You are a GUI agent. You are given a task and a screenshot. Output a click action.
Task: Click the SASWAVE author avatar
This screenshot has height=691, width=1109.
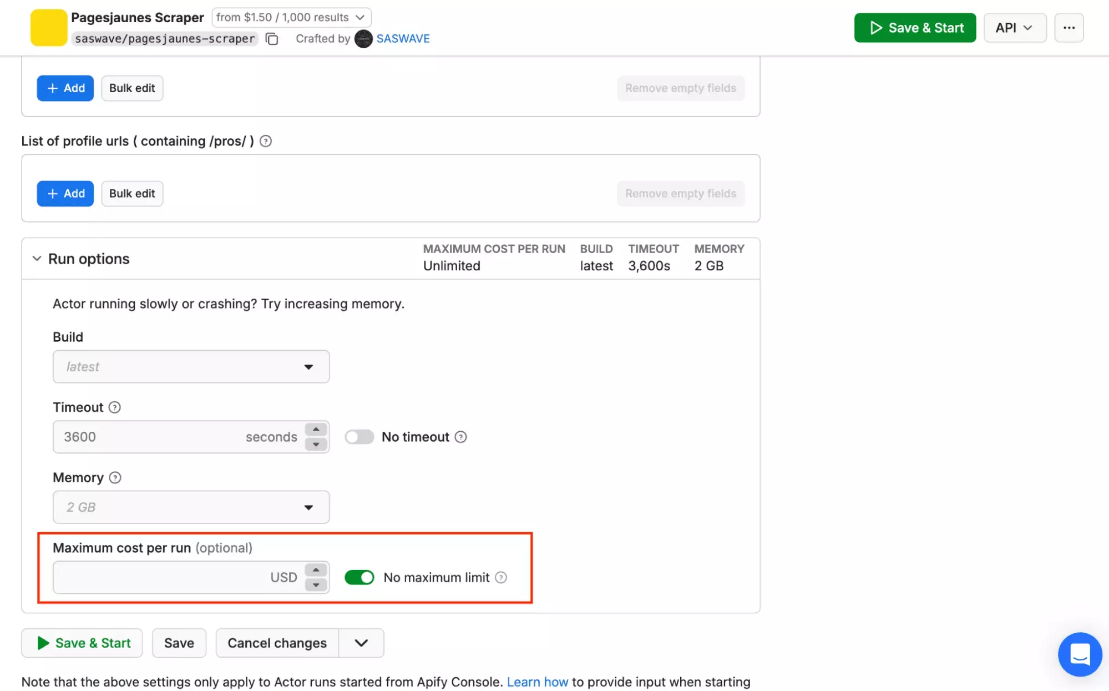point(363,39)
